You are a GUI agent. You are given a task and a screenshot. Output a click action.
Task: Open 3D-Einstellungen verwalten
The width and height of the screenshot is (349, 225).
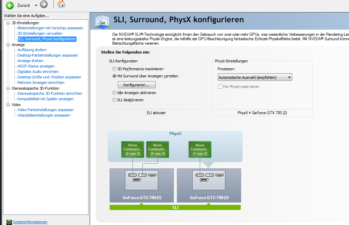(40, 33)
